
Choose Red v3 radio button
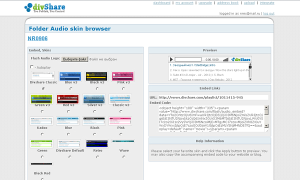(68, 111)
